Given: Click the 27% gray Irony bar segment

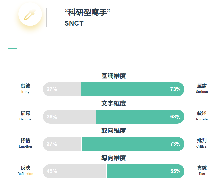Looking at the screenshot, I should point(62,89).
